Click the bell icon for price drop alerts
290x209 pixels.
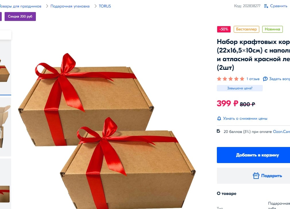219,119
